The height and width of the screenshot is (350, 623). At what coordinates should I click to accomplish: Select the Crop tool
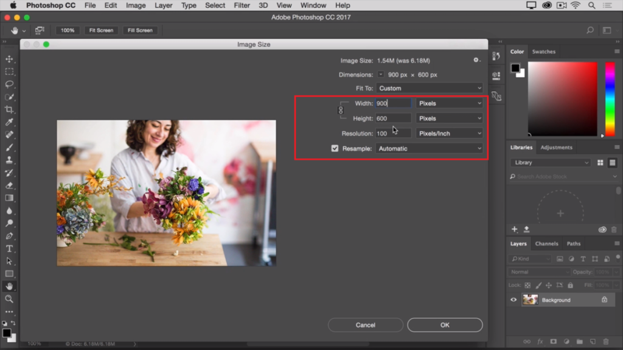point(9,109)
